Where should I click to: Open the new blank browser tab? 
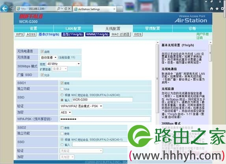click(120, 9)
